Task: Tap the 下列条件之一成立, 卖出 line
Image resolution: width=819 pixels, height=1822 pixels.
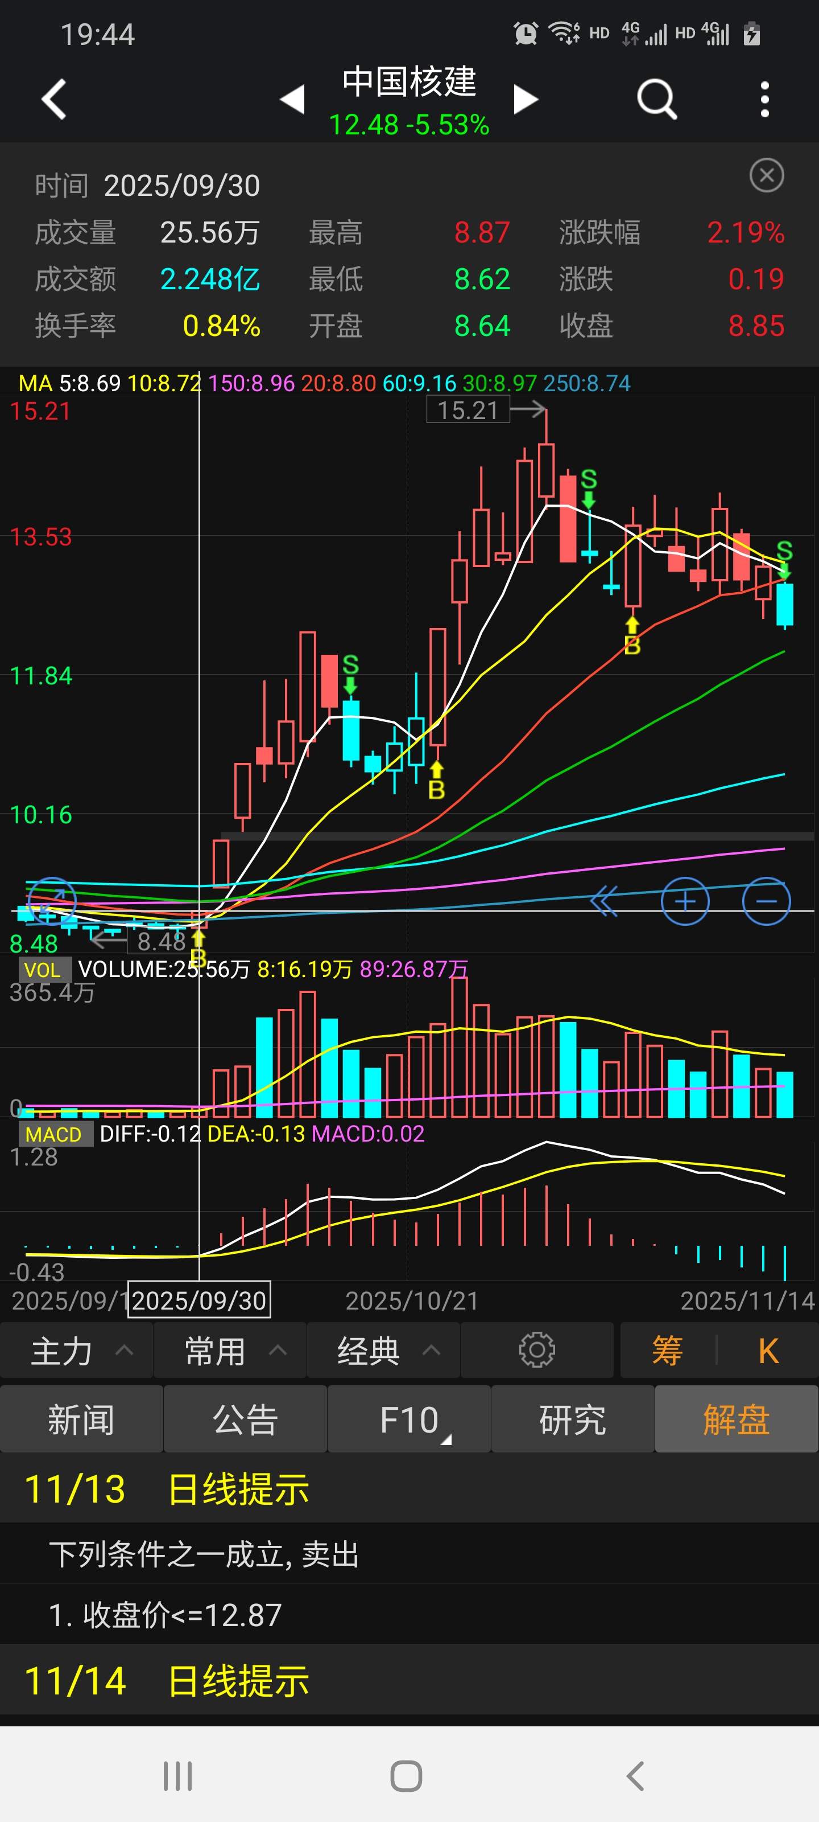Action: tap(204, 1554)
